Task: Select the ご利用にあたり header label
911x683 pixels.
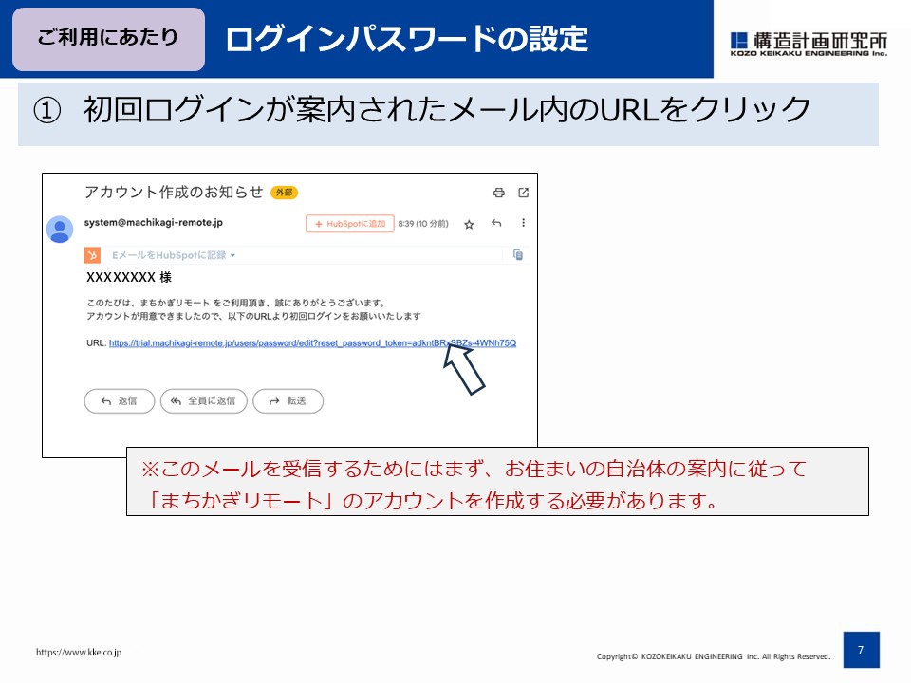Action: tap(107, 37)
